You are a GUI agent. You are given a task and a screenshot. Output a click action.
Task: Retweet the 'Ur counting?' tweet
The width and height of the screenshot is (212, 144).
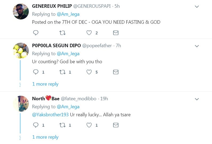click(62, 72)
